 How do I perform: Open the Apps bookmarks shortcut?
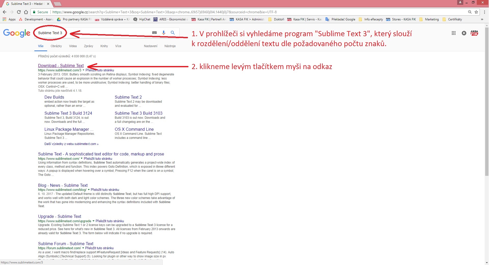pos(9,19)
